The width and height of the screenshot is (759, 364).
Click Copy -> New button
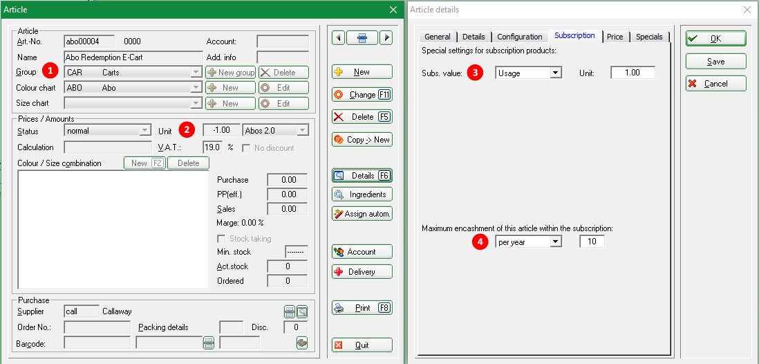[362, 140]
